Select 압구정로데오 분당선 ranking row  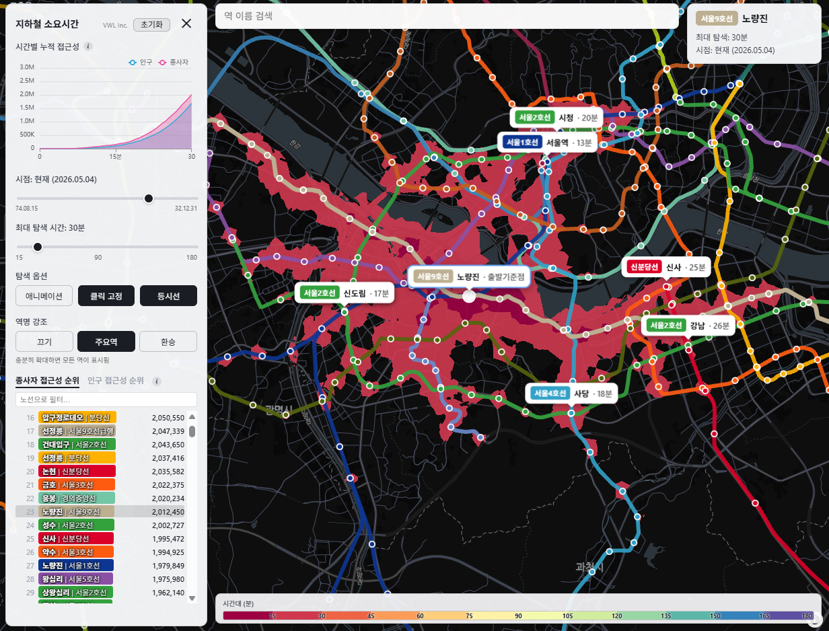click(100, 418)
